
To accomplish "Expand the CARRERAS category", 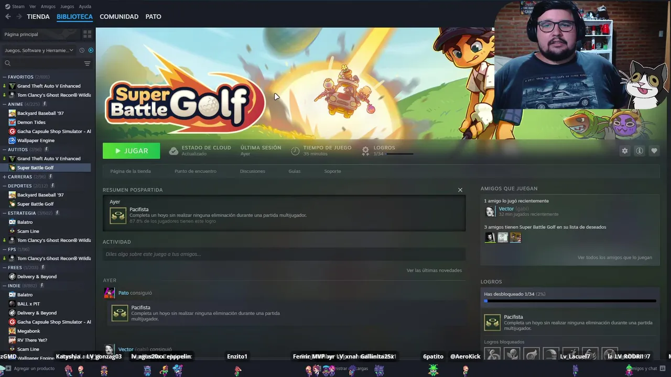I will click(x=4, y=176).
